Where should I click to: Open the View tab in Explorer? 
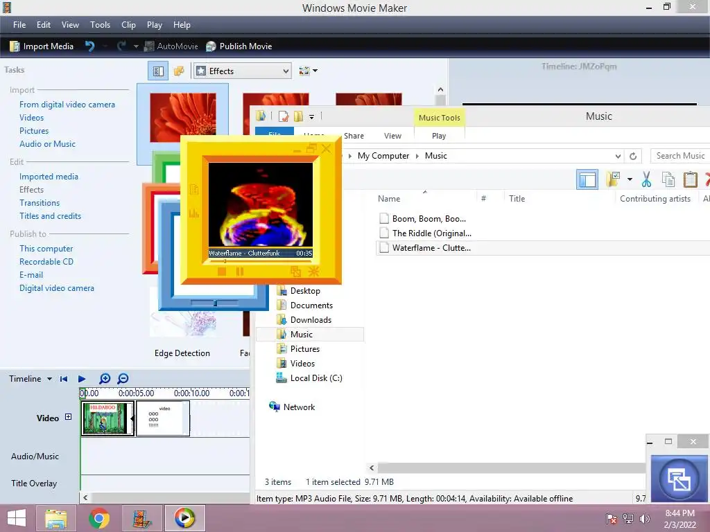(x=392, y=136)
